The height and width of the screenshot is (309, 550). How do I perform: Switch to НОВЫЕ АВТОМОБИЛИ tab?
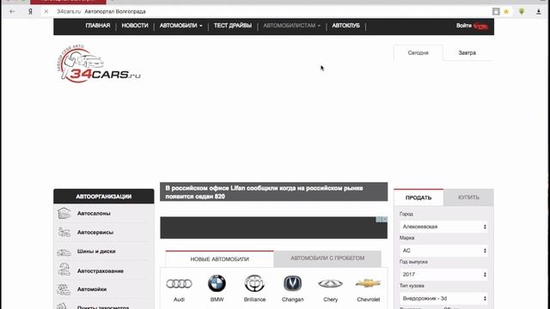tap(220, 259)
